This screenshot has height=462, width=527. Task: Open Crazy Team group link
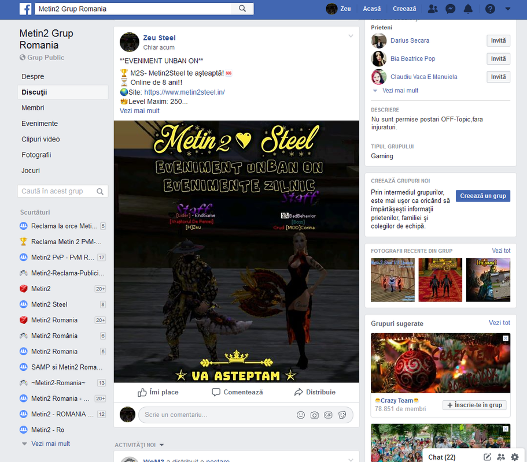tap(397, 401)
